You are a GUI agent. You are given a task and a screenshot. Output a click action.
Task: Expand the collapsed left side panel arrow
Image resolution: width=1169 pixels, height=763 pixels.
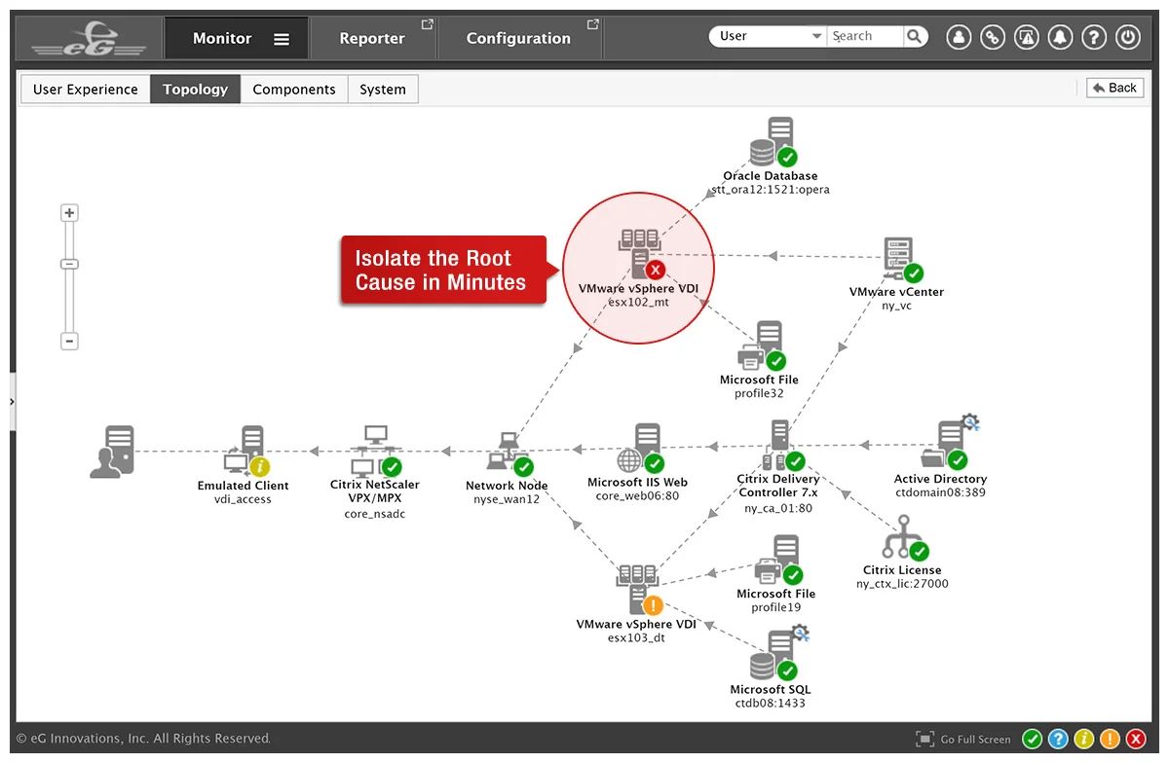[12, 399]
